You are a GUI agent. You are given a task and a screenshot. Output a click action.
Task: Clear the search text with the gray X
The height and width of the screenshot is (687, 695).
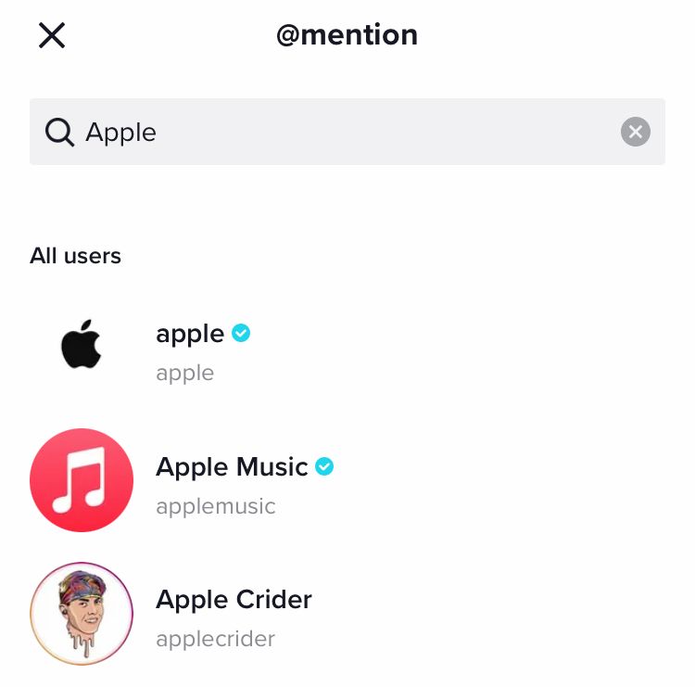pyautogui.click(x=635, y=132)
